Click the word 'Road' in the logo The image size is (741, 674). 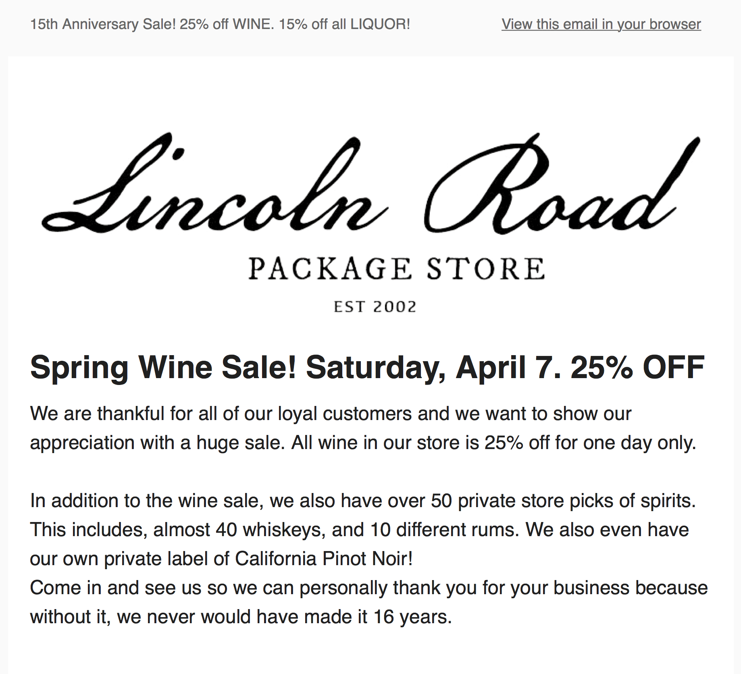(562, 183)
